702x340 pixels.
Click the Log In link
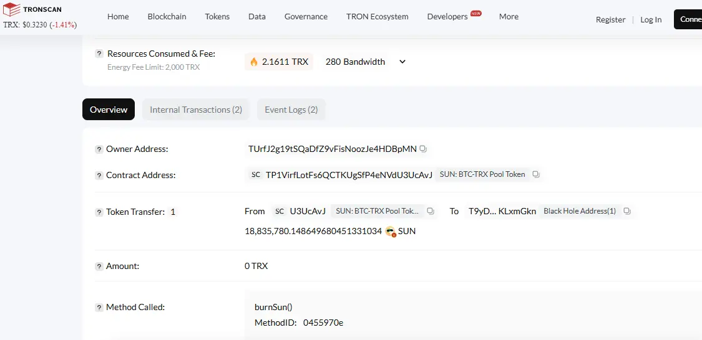[650, 20]
